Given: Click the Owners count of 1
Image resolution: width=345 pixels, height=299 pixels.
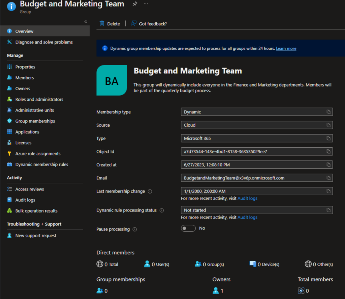Looking at the screenshot, I should click(x=218, y=291).
